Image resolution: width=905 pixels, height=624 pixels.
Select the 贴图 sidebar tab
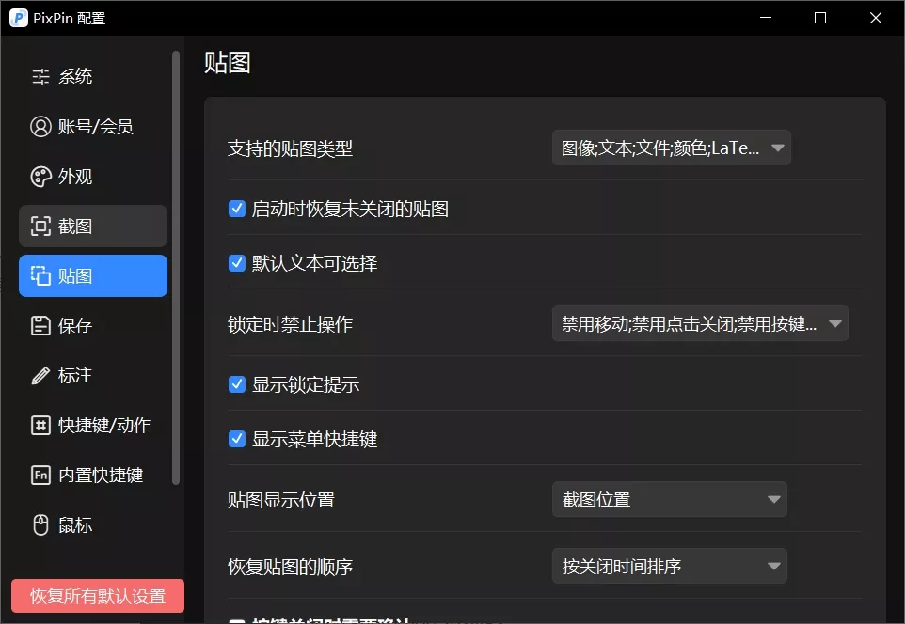click(92, 276)
